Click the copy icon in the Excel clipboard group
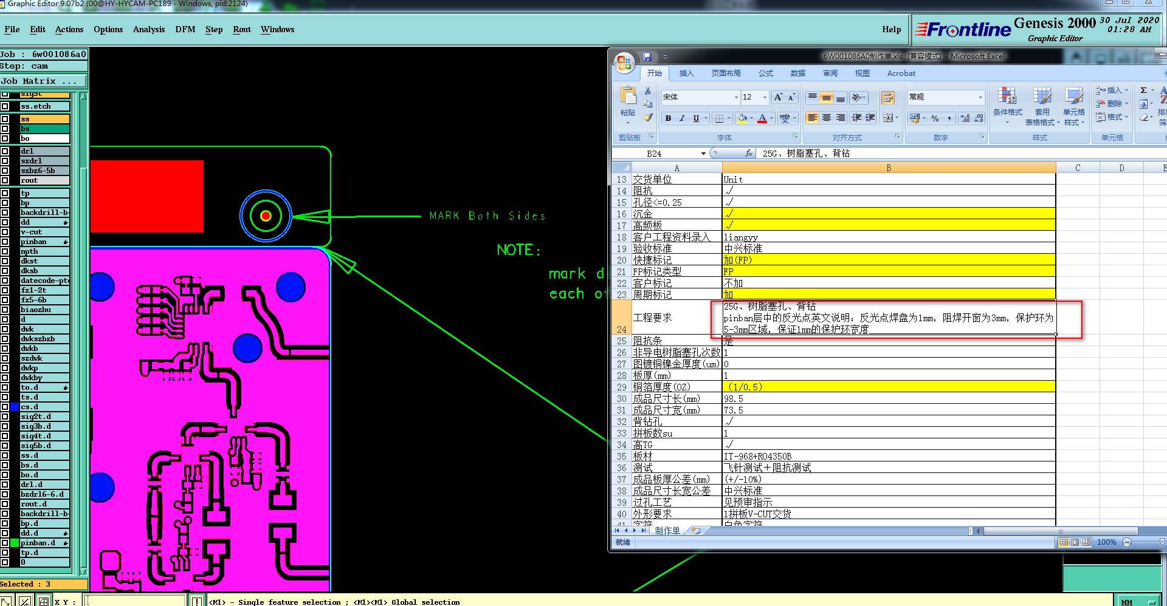 [648, 104]
